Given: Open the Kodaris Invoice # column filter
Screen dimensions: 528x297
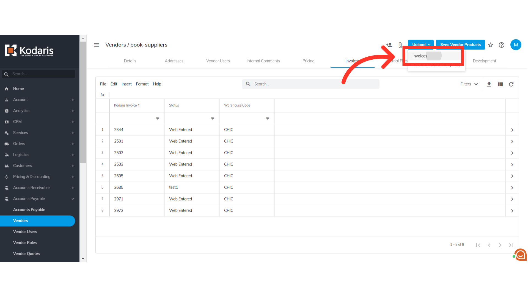Looking at the screenshot, I should coord(158,118).
